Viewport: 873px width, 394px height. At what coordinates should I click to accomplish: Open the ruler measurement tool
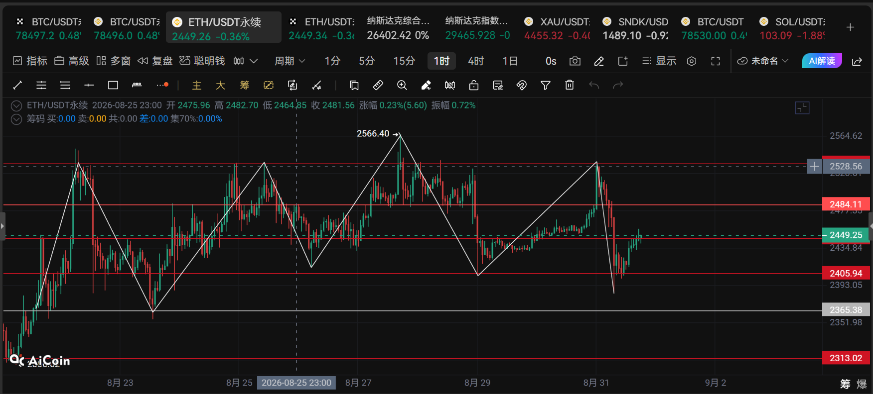coord(378,86)
